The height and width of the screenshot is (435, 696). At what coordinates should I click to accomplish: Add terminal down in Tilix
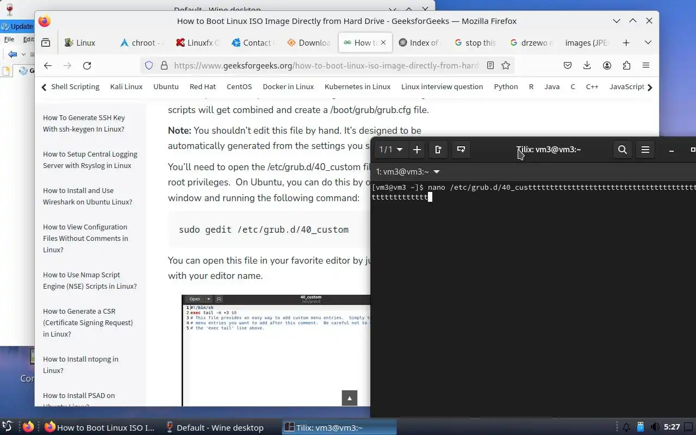461,150
